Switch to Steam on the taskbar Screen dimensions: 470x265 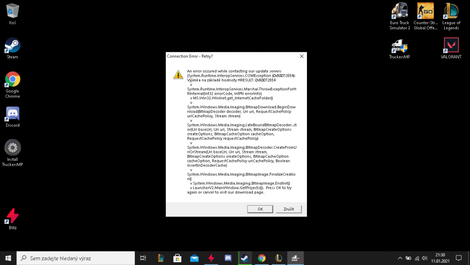(244, 258)
